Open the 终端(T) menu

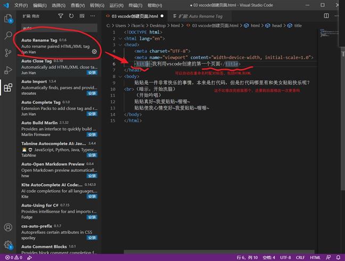click(135, 5)
